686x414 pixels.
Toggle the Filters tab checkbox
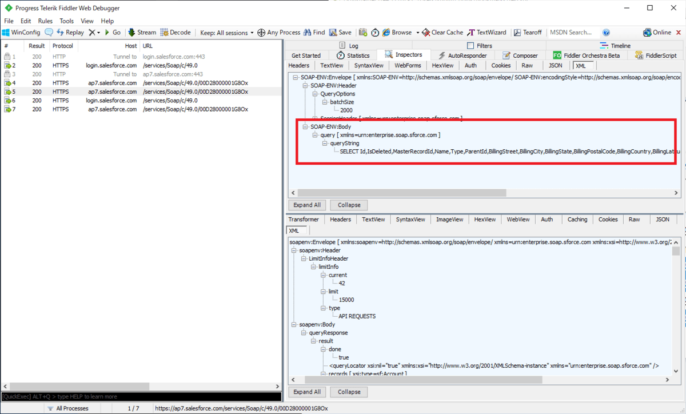click(x=470, y=46)
